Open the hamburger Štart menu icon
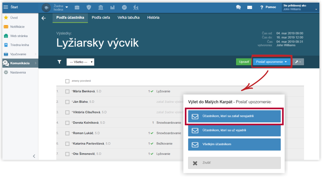The image size is (322, 177). [x=6, y=7]
